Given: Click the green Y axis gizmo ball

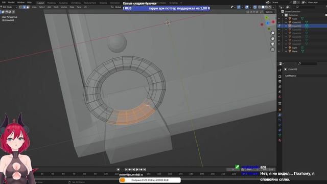Looking at the screenshot, I should coord(266,18).
